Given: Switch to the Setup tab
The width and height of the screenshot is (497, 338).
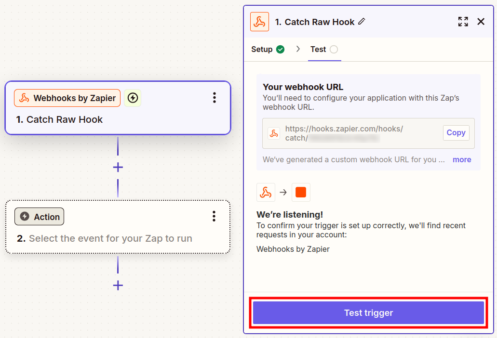Looking at the screenshot, I should click(x=268, y=49).
